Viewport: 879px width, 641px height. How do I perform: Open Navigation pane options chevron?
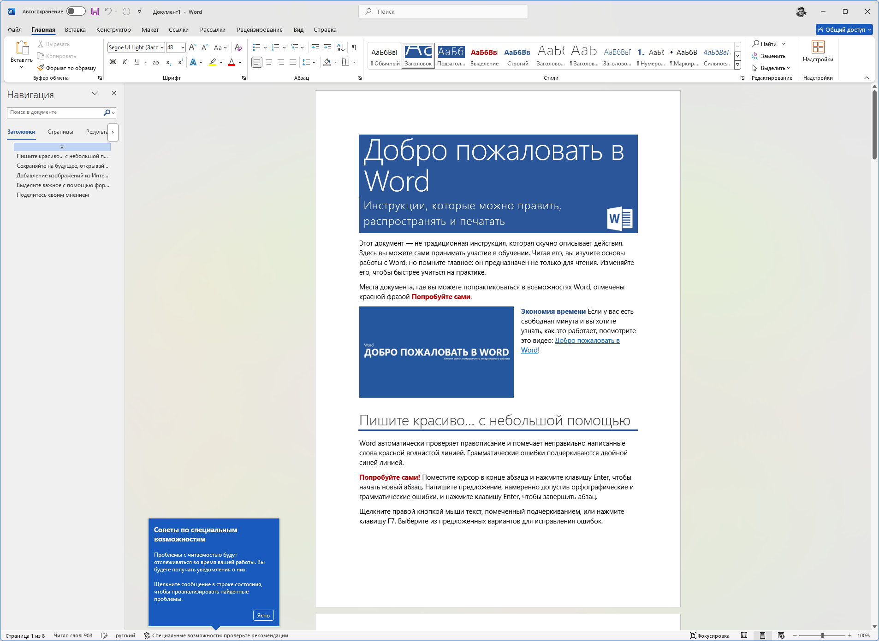click(95, 94)
